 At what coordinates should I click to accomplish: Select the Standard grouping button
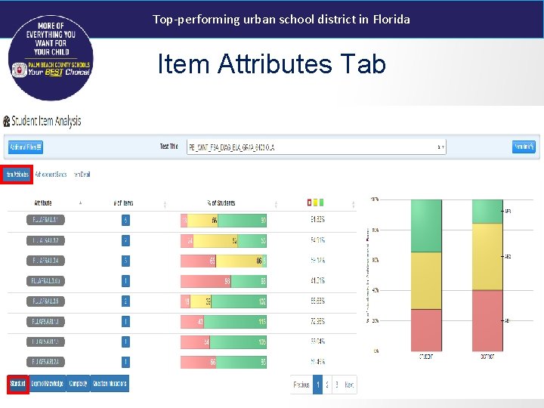click(x=17, y=384)
